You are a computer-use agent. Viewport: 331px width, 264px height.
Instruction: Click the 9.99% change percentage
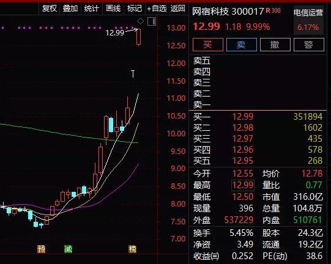click(258, 27)
